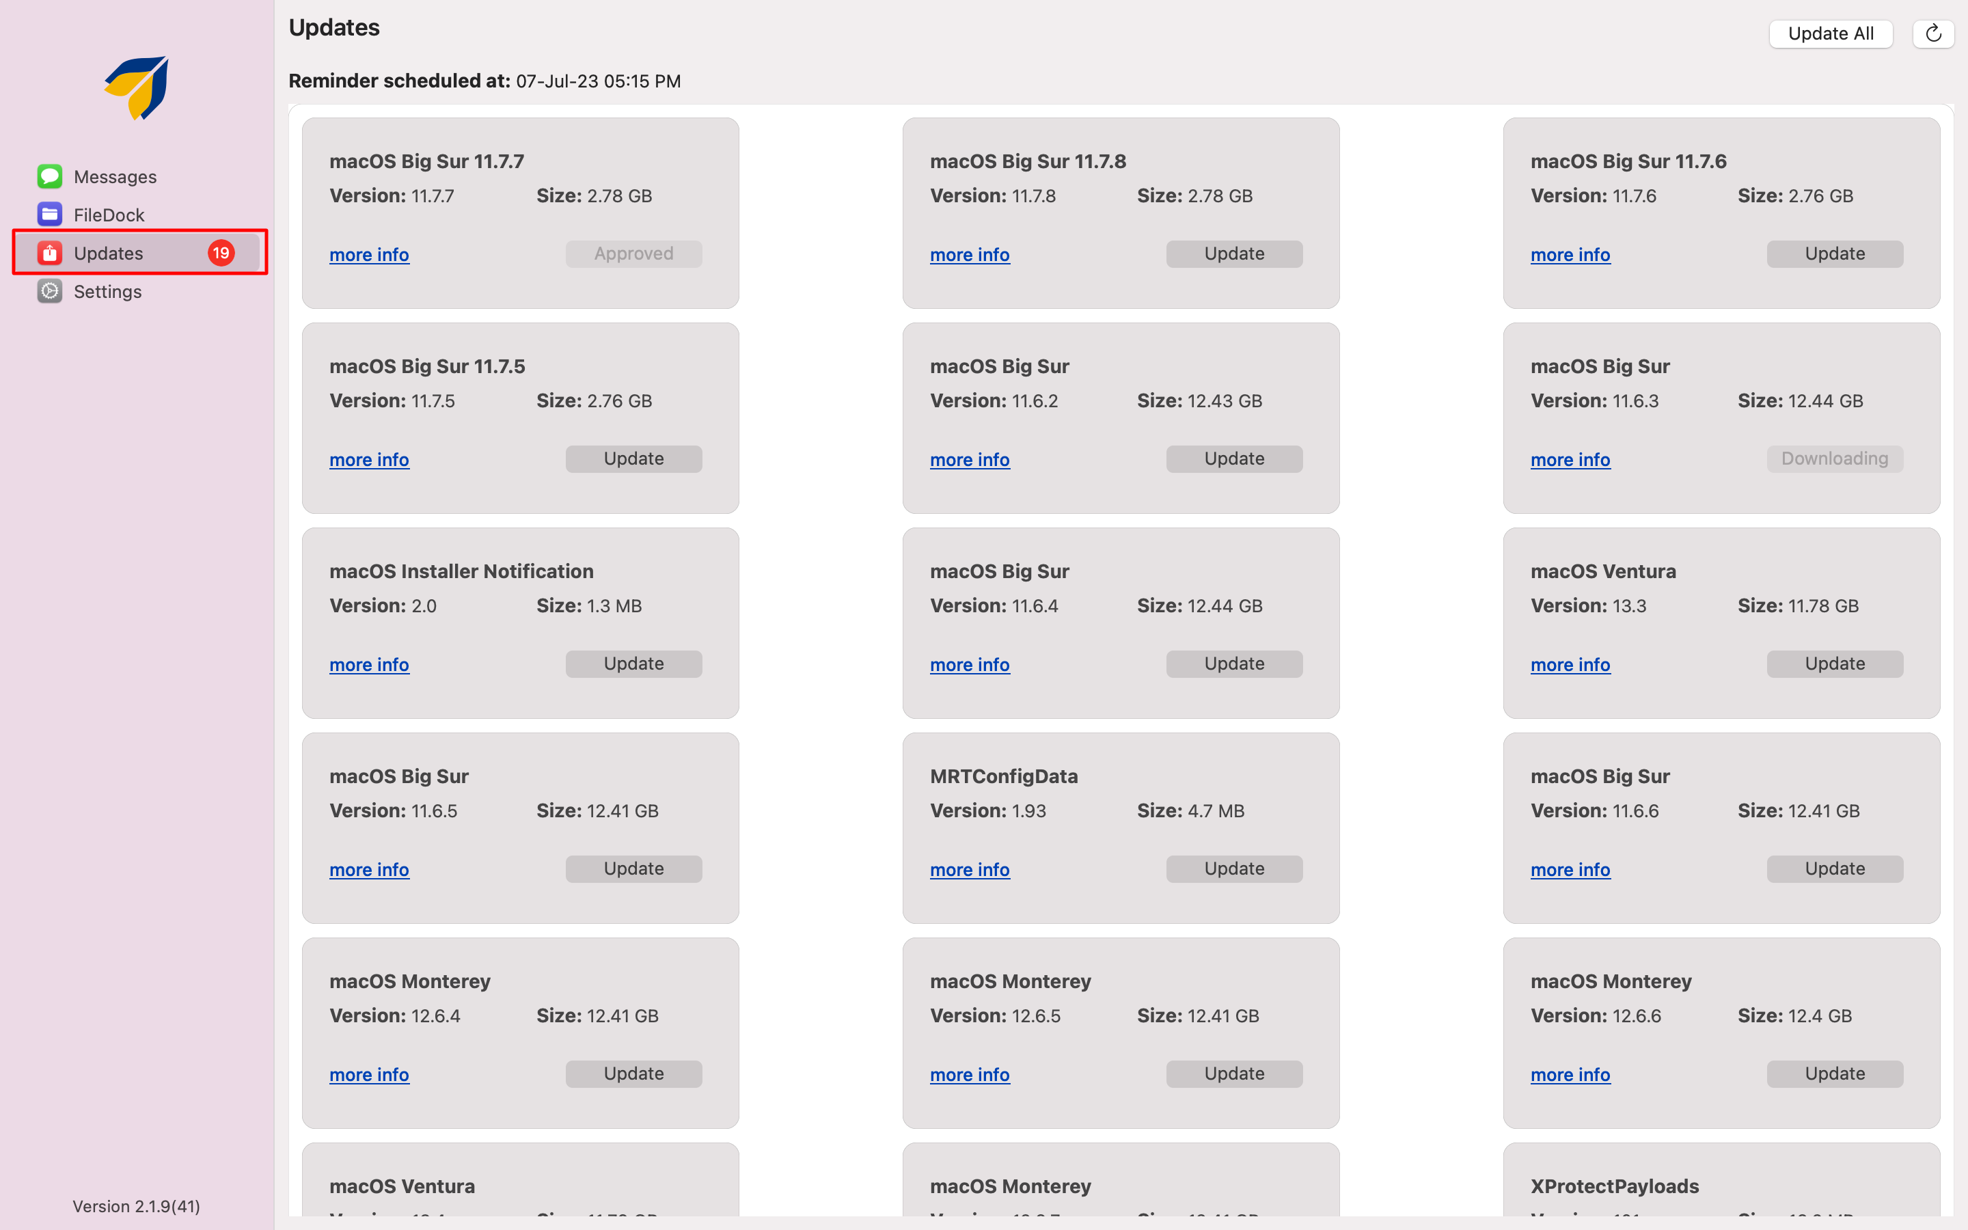Click Size 11.78 GB on Ventura card
The image size is (1968, 1230).
pyautogui.click(x=1798, y=606)
